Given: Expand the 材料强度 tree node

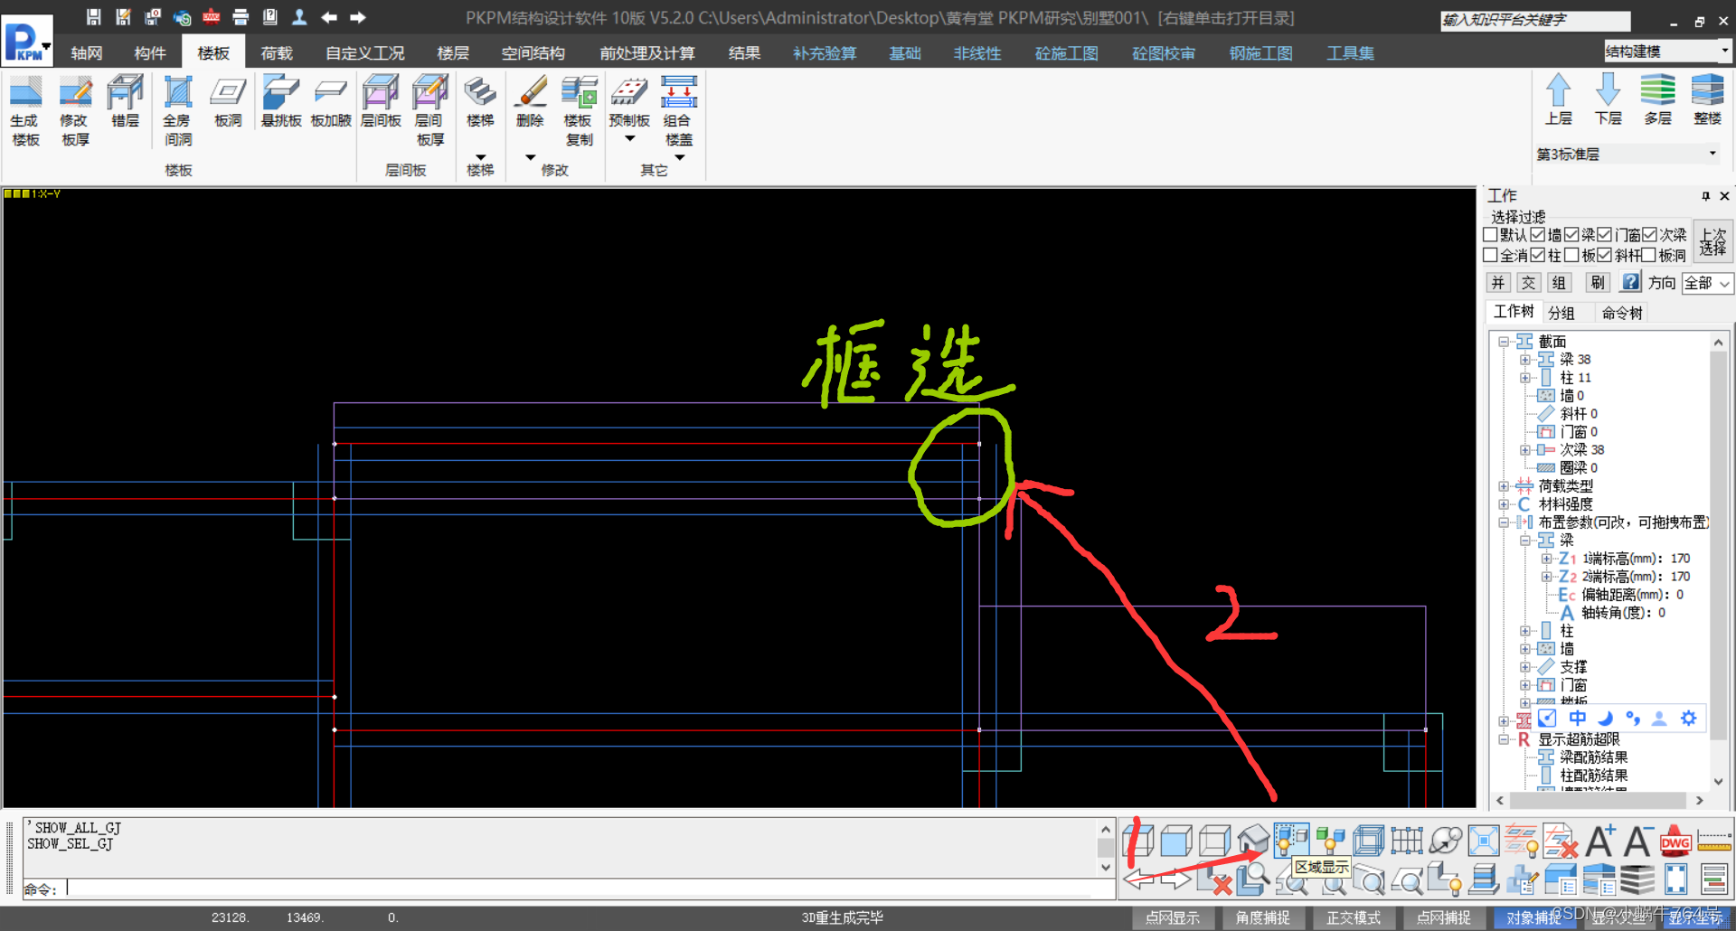Looking at the screenshot, I should pyautogui.click(x=1503, y=504).
